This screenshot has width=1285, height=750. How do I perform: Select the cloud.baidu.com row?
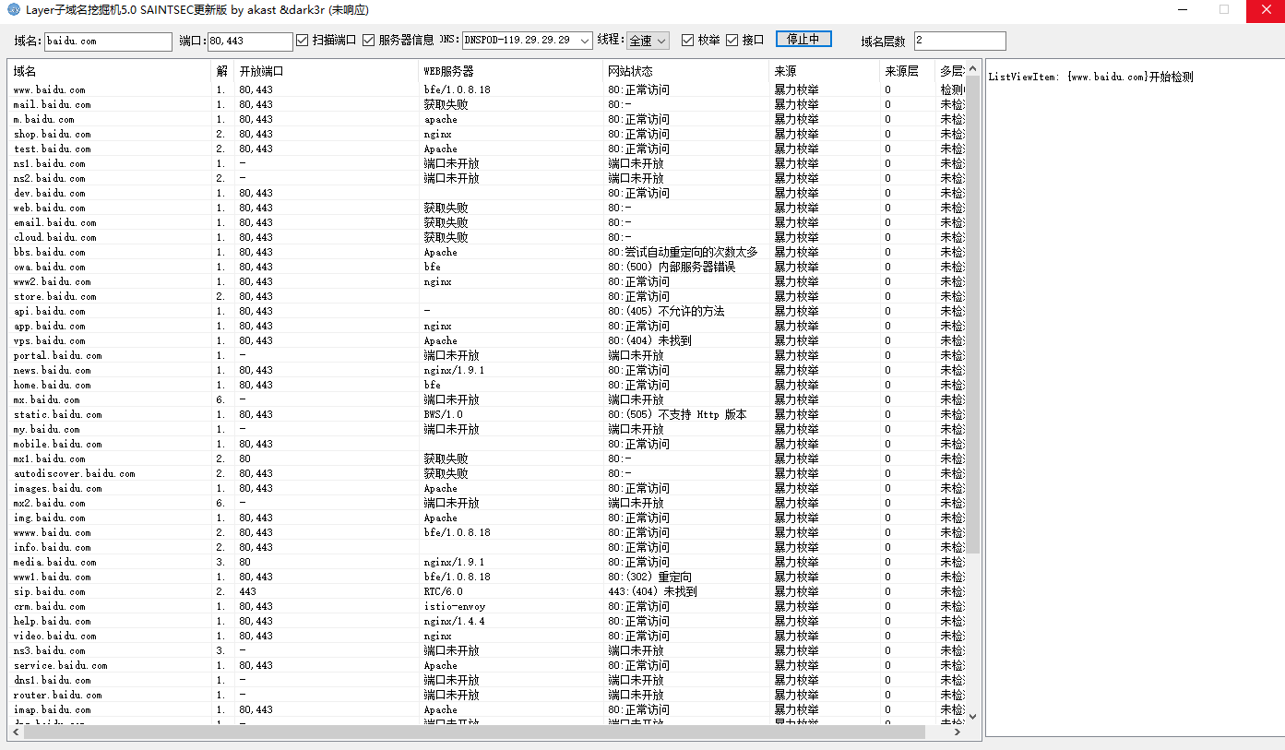tap(487, 237)
